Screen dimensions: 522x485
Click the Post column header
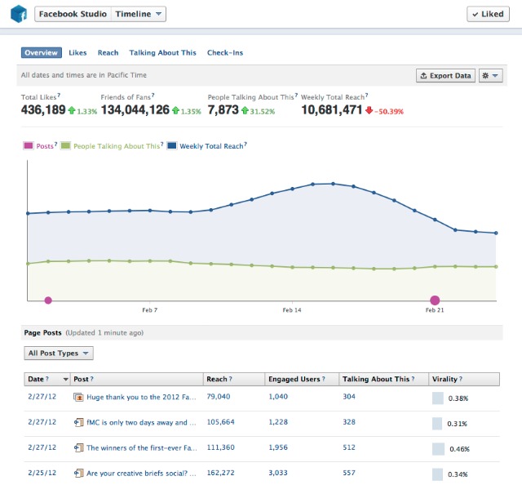[x=137, y=379]
